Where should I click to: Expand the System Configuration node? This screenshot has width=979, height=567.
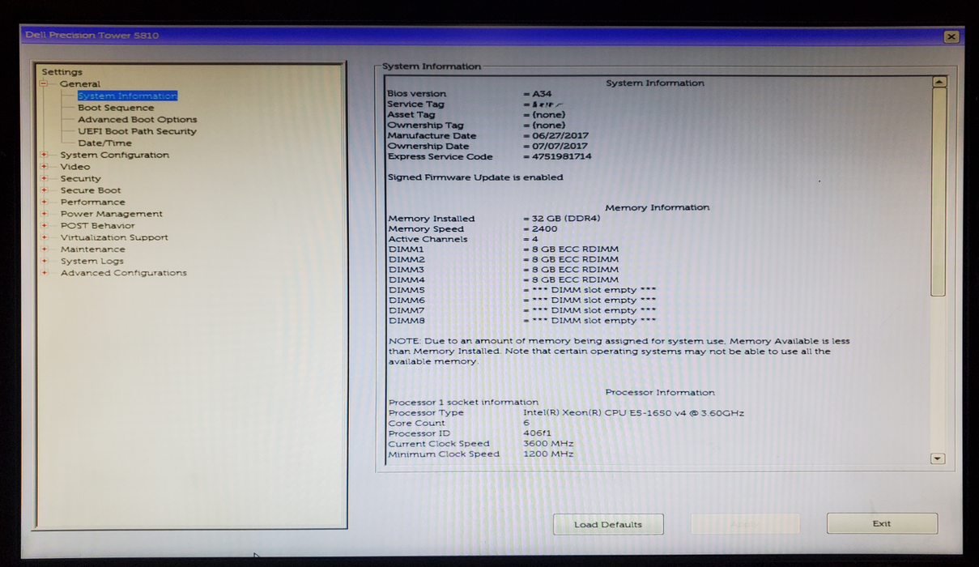[x=44, y=155]
